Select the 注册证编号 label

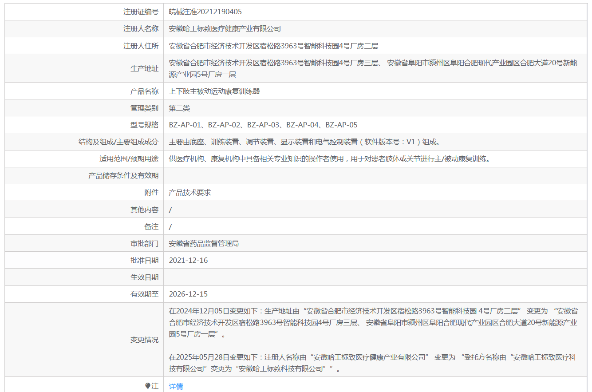[x=141, y=12]
